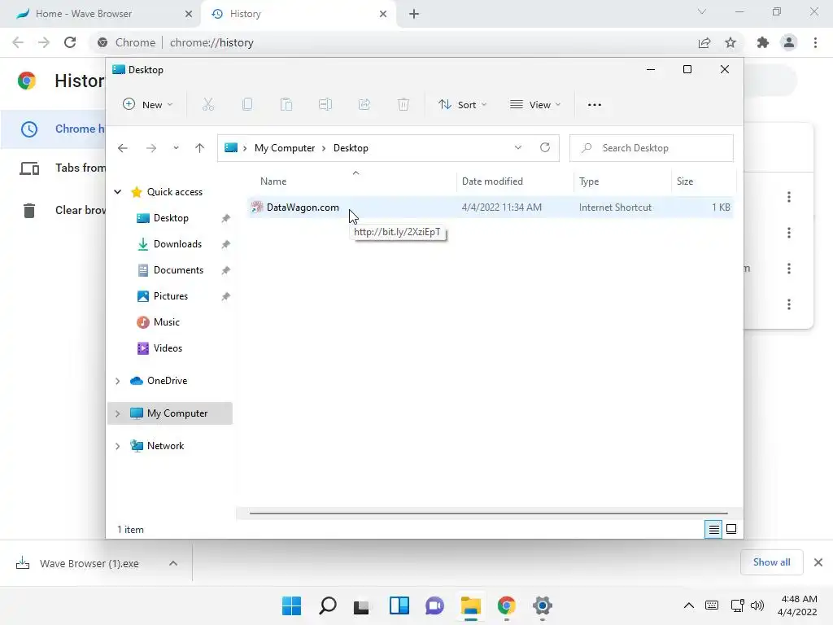Open Settings gear on the taskbar

pyautogui.click(x=543, y=605)
